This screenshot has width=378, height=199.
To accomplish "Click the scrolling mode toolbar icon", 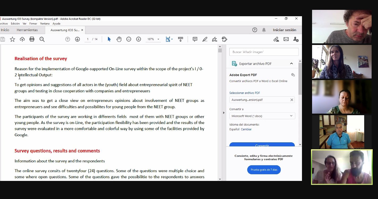I will pyautogui.click(x=180, y=39).
